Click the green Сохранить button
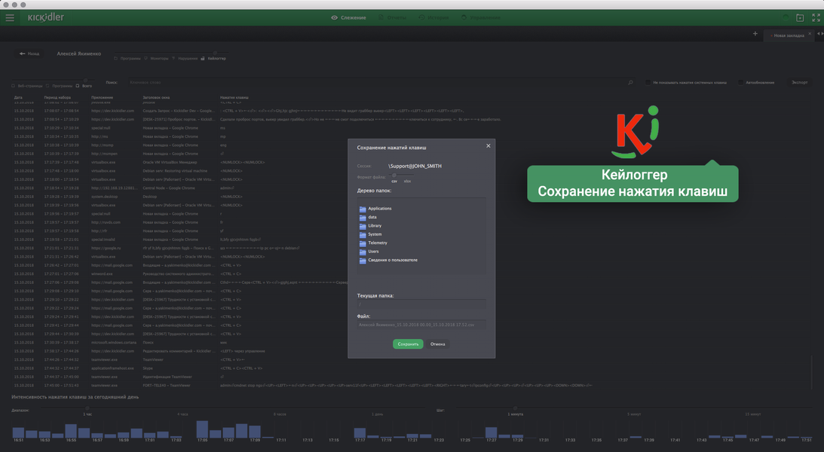The width and height of the screenshot is (824, 452). pos(408,344)
